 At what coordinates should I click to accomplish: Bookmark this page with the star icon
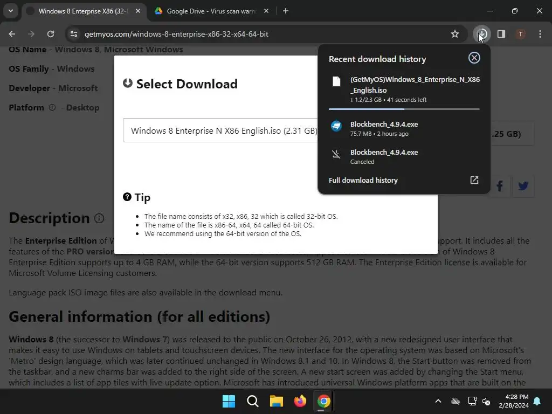[455, 34]
